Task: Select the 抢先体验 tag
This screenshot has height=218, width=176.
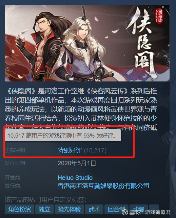Action: point(69,209)
